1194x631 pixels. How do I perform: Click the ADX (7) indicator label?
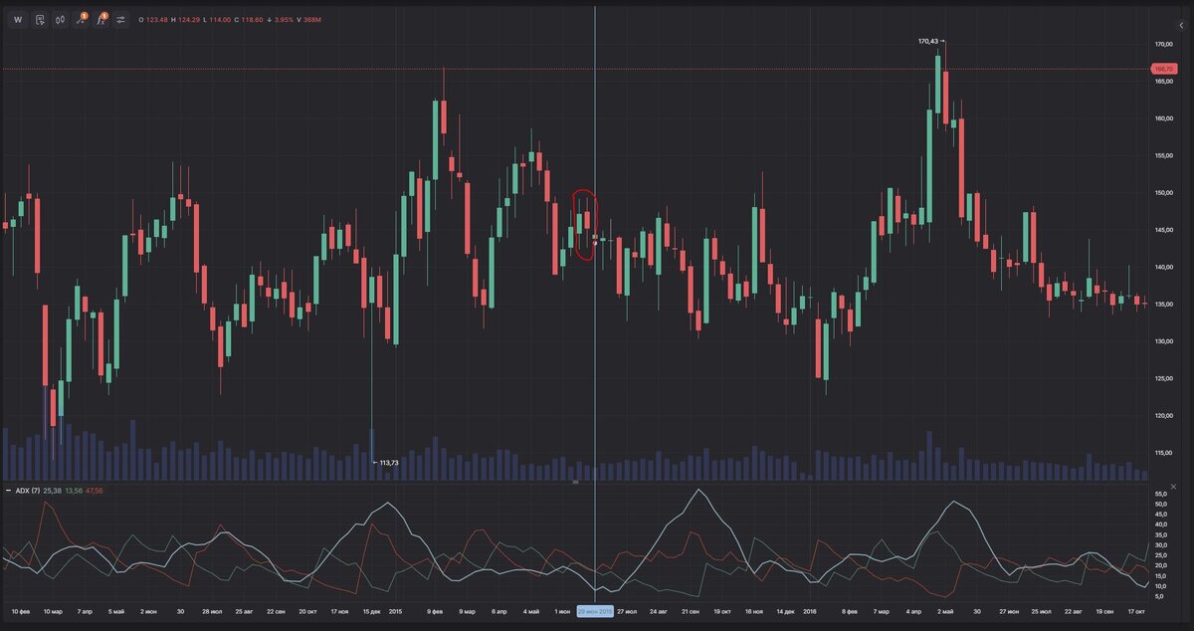pyautogui.click(x=29, y=491)
